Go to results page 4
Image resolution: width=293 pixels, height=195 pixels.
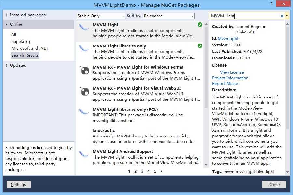148,171
